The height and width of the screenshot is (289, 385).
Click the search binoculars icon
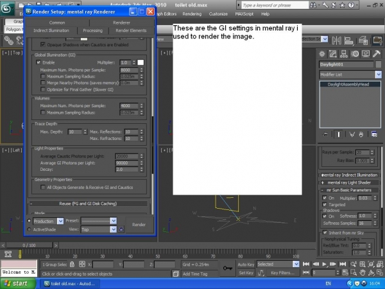pos(313,5)
